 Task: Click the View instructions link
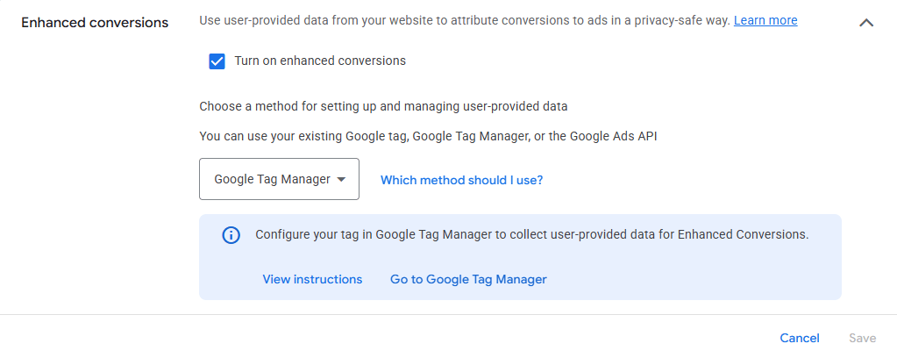click(x=312, y=279)
